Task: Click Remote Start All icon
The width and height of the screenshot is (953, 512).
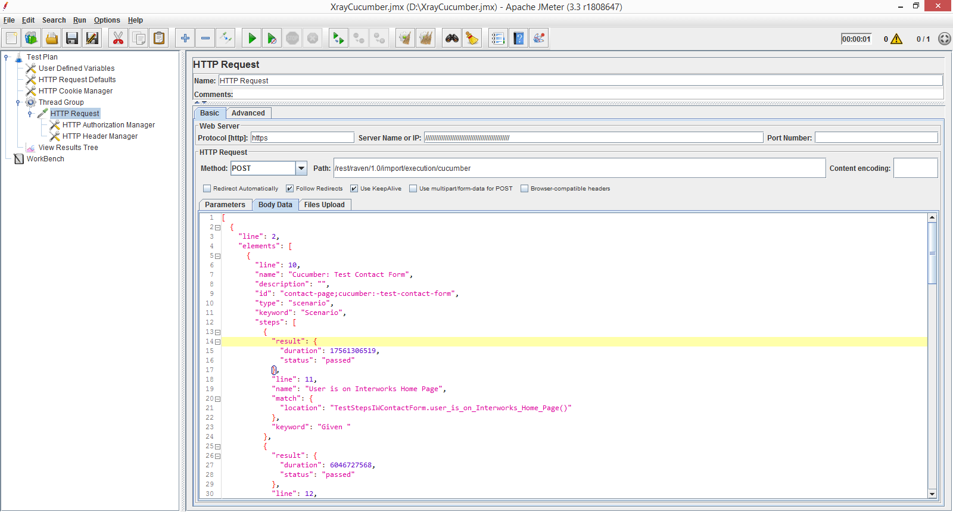Action: (x=339, y=38)
